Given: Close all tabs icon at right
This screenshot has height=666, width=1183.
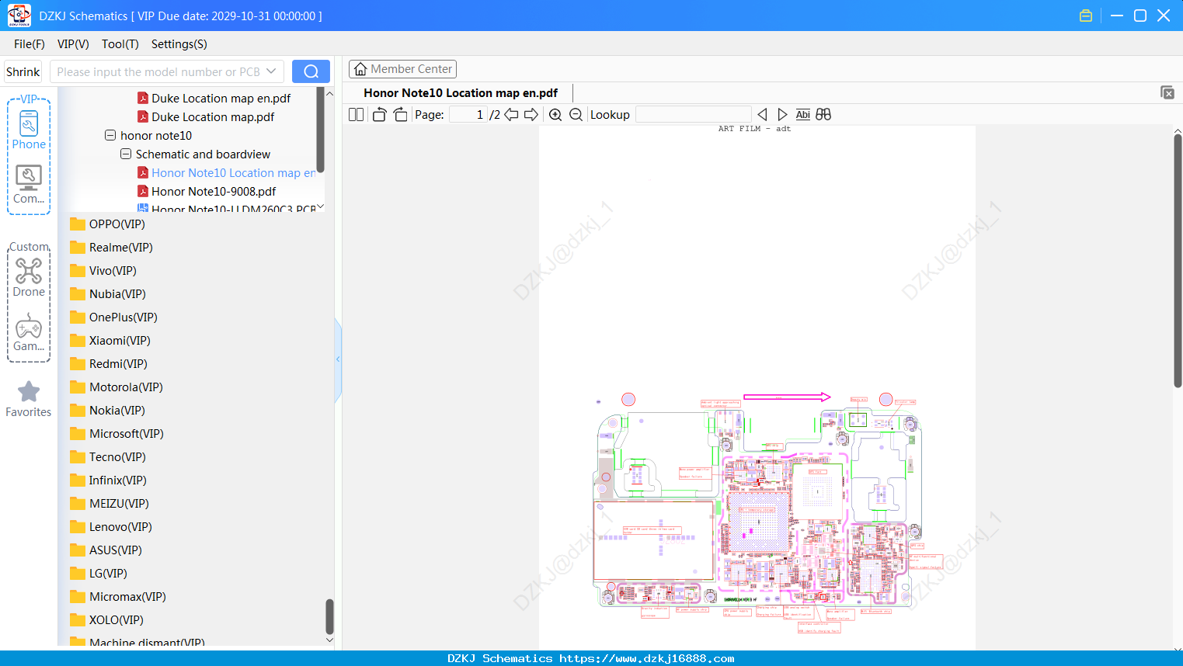Looking at the screenshot, I should point(1167,92).
